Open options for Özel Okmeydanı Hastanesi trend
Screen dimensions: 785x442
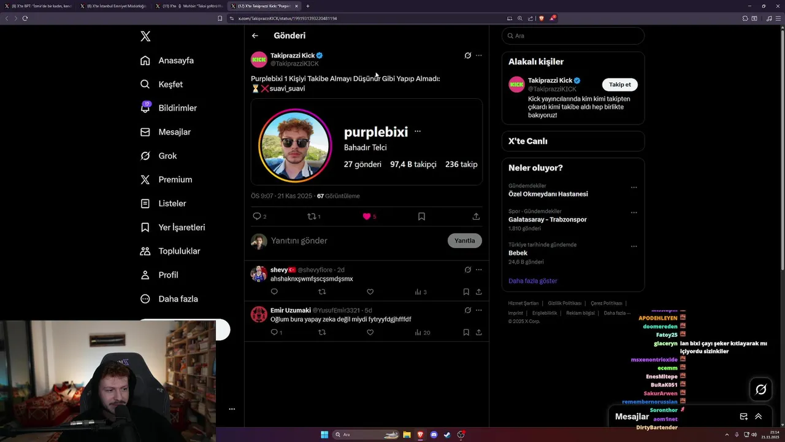(x=634, y=187)
